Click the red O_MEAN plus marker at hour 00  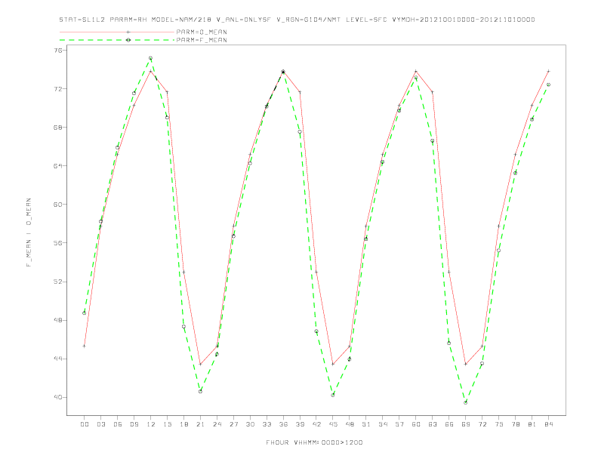coord(85,346)
